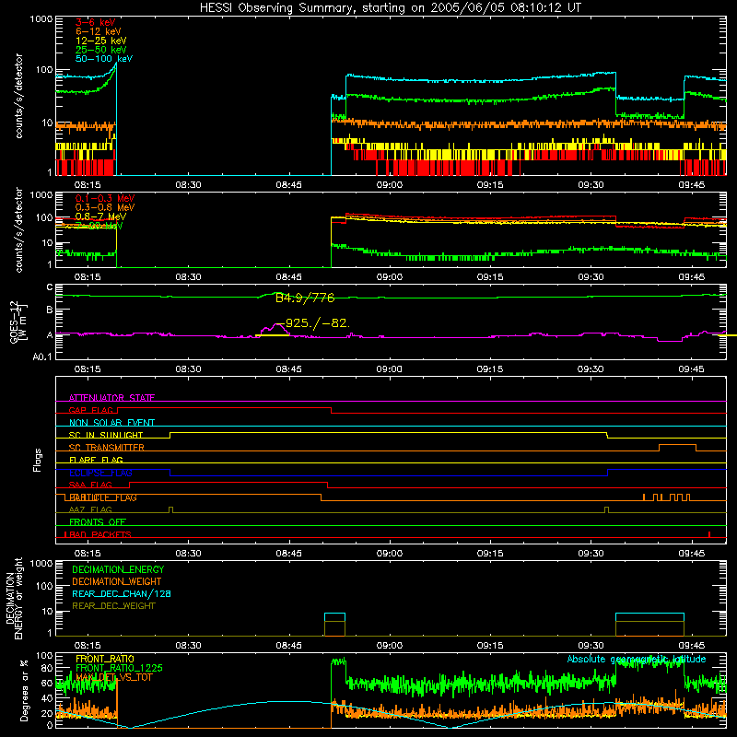The height and width of the screenshot is (737, 737).
Task: Click the Absolute geomagnetic latitude label
Action: 637,659
